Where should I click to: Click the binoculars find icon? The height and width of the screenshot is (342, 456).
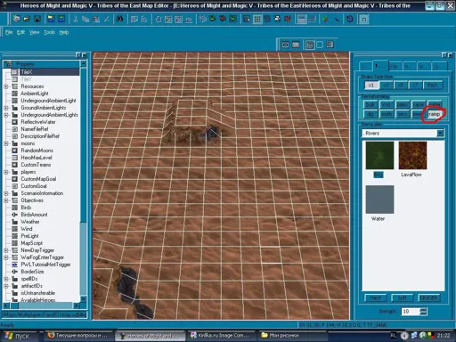119,19
